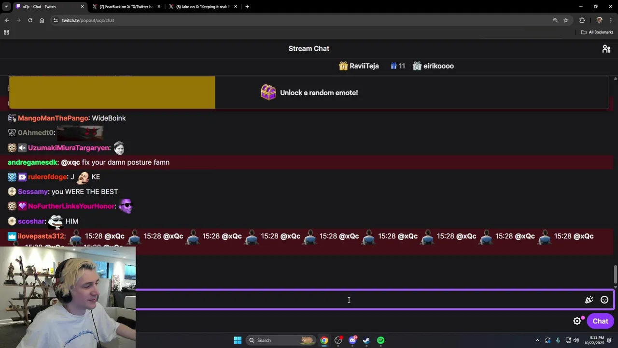The width and height of the screenshot is (618, 348).
Task: Go back with the browser back arrow
Action: [x=7, y=20]
